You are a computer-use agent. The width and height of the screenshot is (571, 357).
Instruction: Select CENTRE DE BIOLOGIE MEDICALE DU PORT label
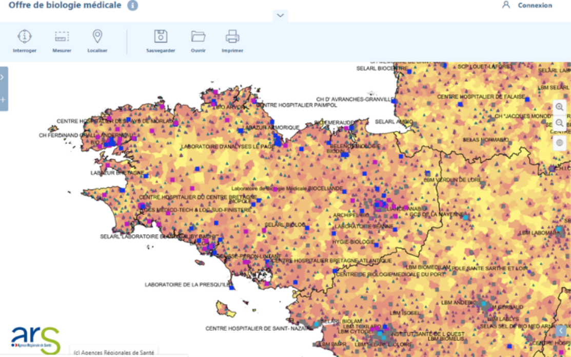(390, 274)
